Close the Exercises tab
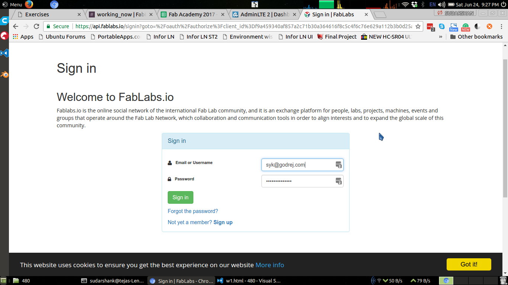This screenshot has height=285, width=508. point(79,14)
